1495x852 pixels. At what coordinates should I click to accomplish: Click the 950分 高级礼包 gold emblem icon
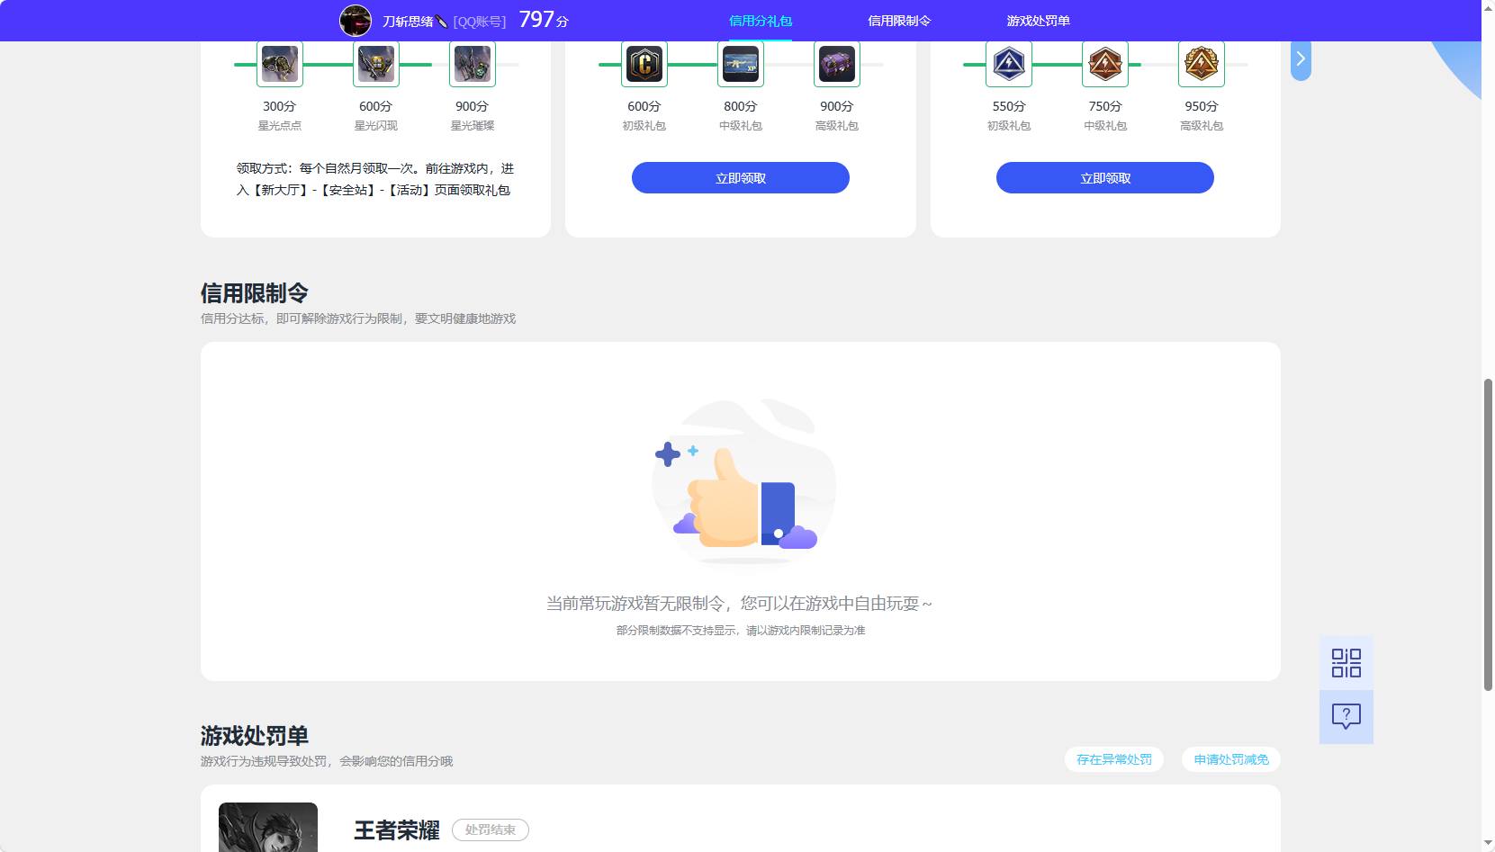coord(1202,64)
